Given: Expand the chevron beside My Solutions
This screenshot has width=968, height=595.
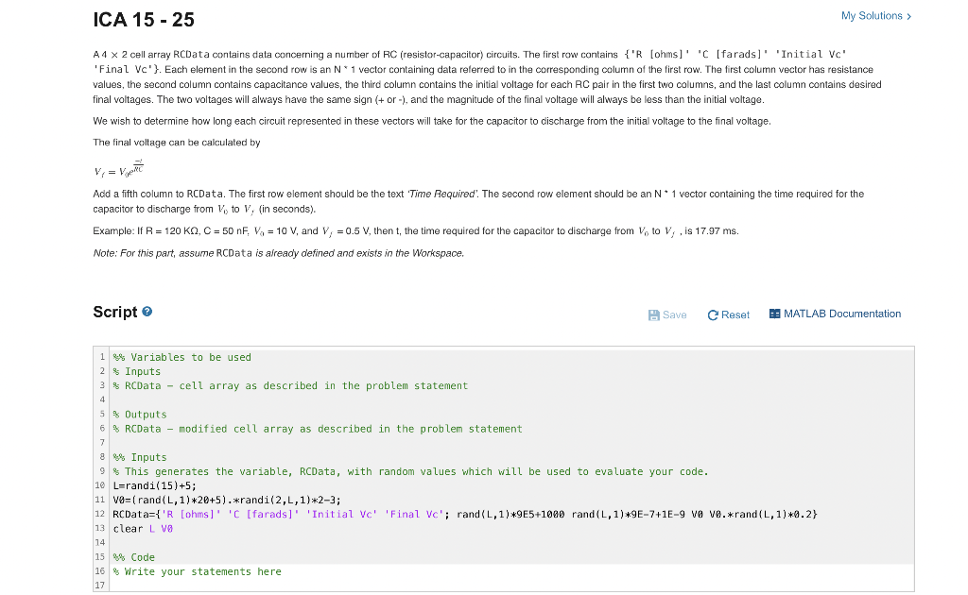Looking at the screenshot, I should coord(910,16).
